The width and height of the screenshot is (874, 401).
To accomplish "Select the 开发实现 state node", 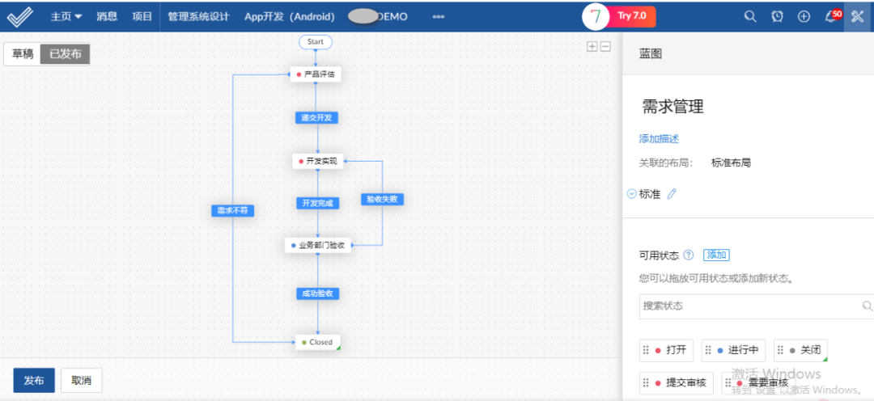I will 318,161.
